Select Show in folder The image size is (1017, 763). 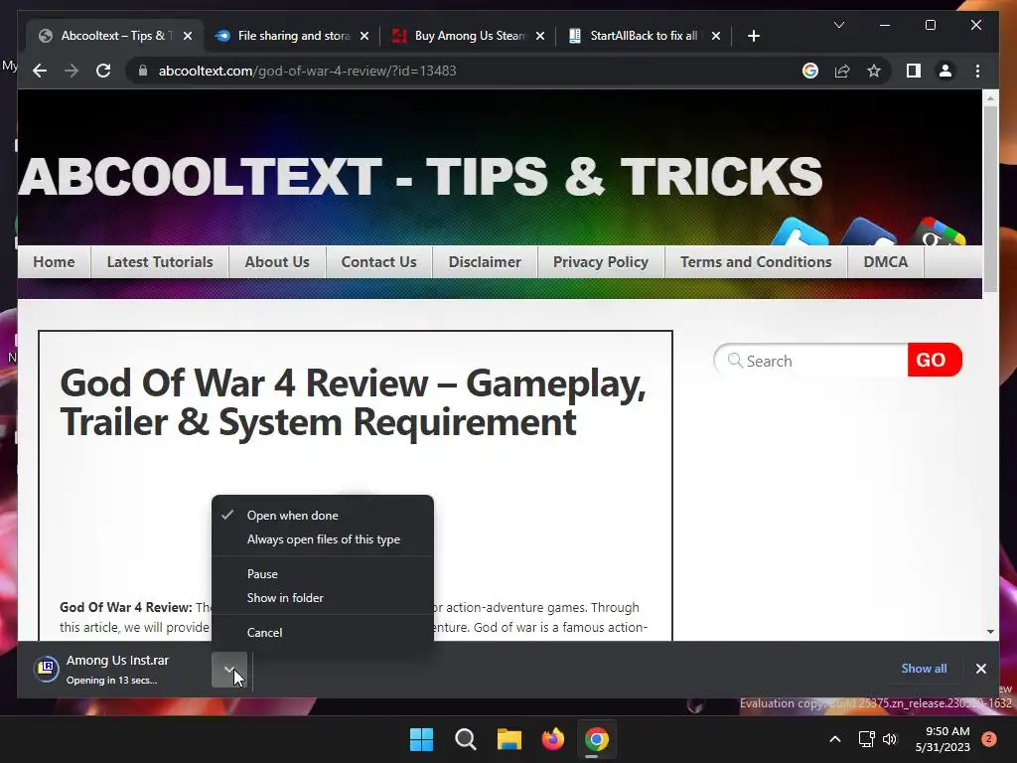323,597
